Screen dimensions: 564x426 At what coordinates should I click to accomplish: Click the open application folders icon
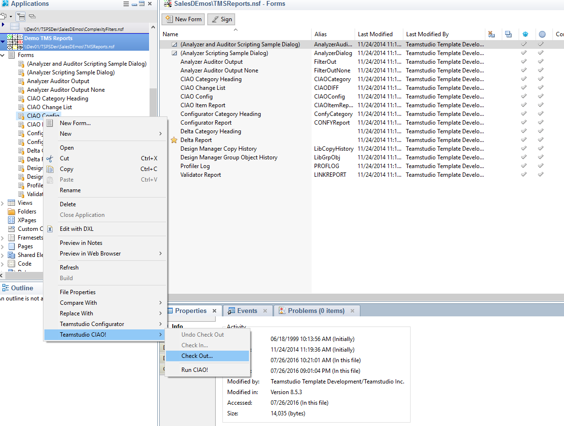(x=3, y=16)
